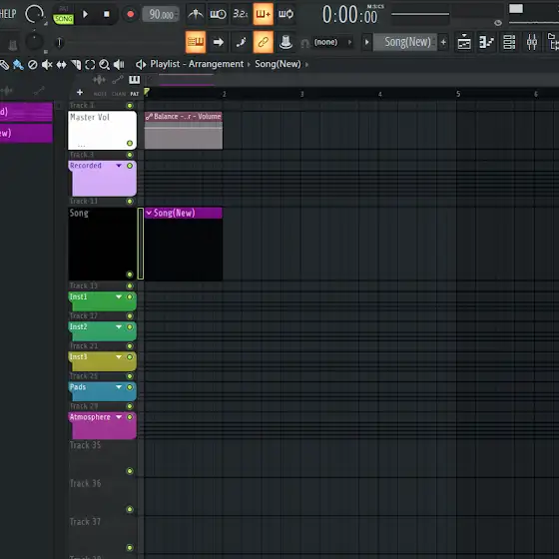Collapse the Recorded track group arrow
This screenshot has height=559, width=559.
pos(119,166)
